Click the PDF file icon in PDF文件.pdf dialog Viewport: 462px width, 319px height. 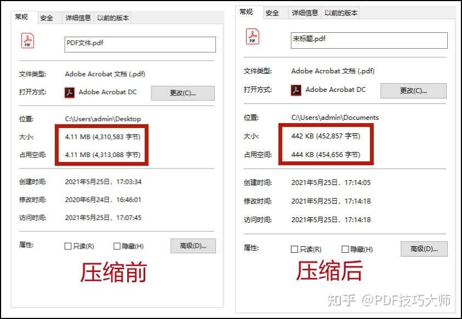(27, 41)
